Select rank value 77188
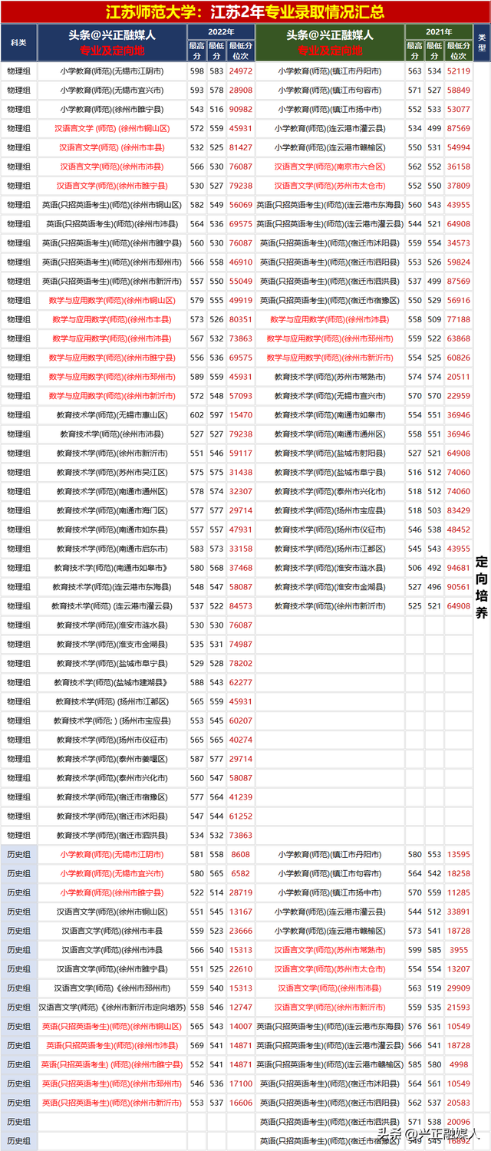This screenshot has width=491, height=1151. click(x=459, y=319)
